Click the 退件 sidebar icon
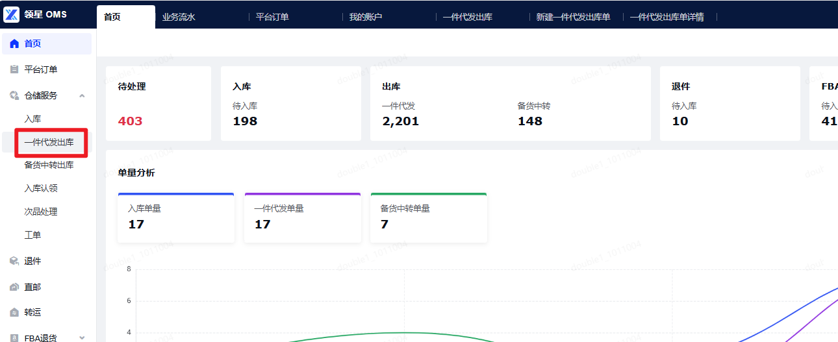 (14, 261)
